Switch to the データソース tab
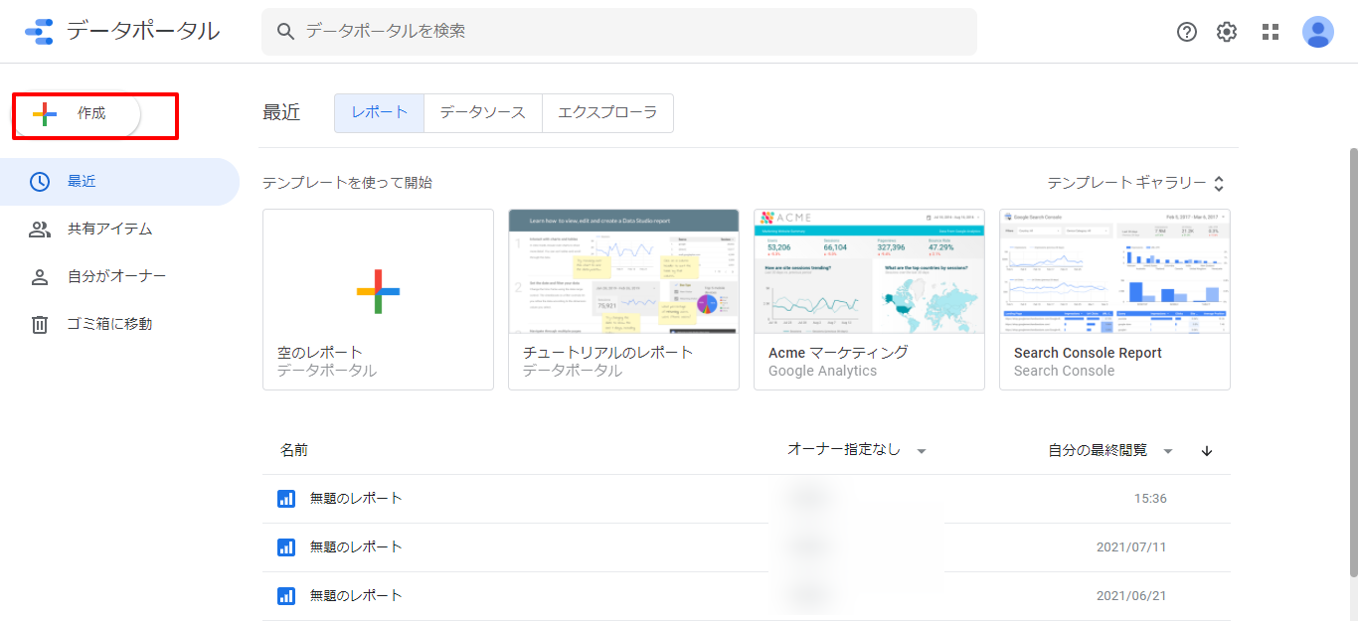The width and height of the screenshot is (1358, 621). point(483,113)
